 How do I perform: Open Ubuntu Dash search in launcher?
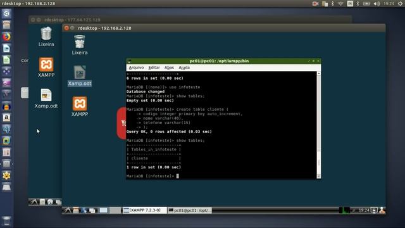pos(6,14)
